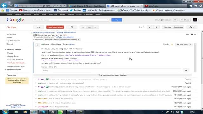Show hidden tray icons arrow

pyautogui.click(x=163, y=112)
